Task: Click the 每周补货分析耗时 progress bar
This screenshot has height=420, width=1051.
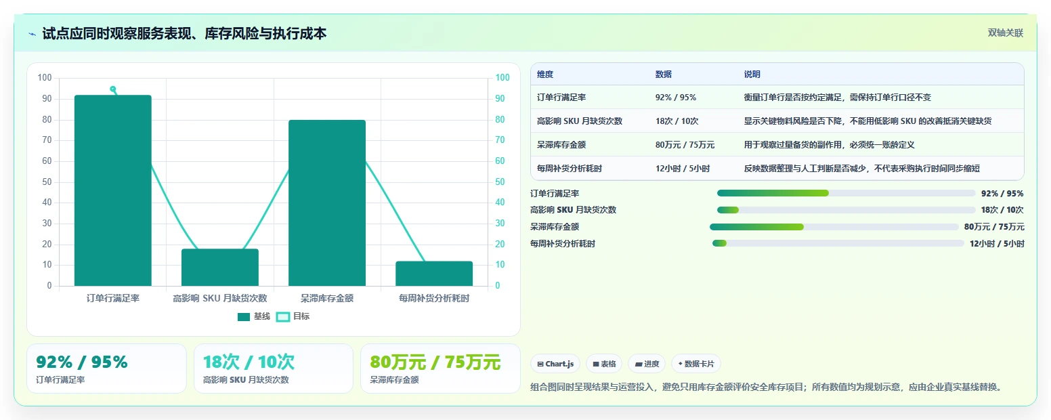Action: coord(838,243)
